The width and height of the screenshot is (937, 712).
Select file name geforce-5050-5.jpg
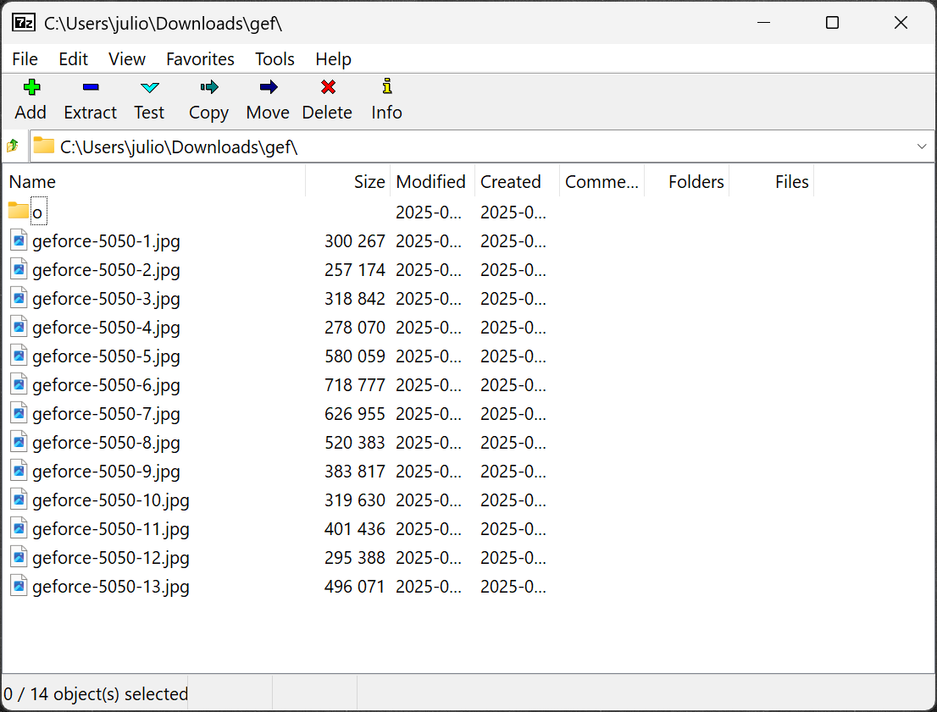click(x=107, y=356)
